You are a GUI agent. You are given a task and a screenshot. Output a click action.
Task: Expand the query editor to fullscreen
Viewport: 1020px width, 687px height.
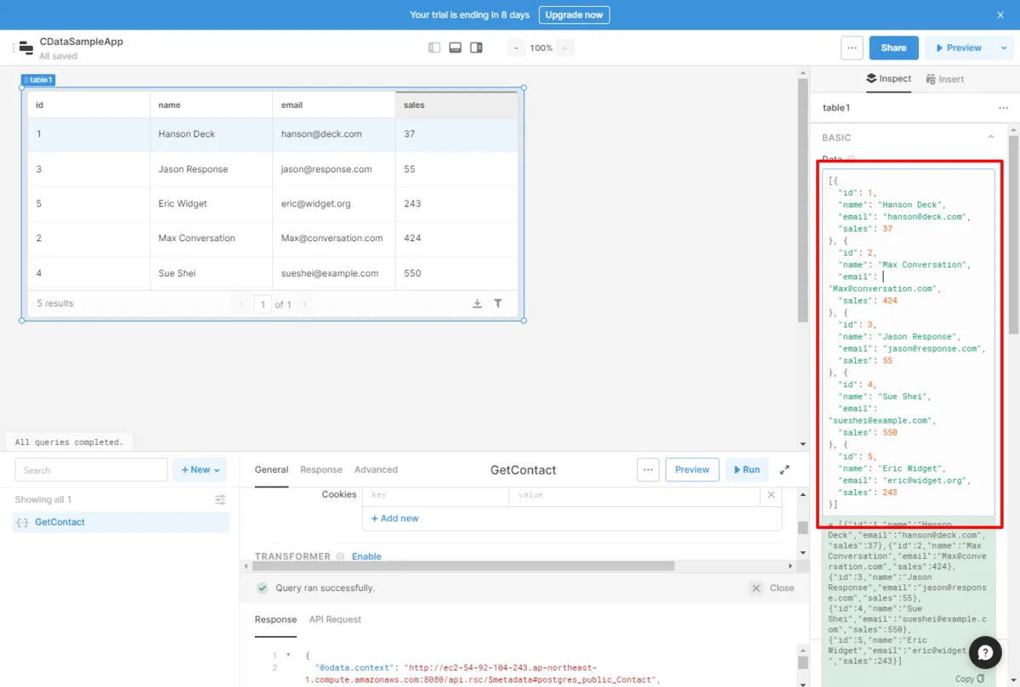click(785, 470)
